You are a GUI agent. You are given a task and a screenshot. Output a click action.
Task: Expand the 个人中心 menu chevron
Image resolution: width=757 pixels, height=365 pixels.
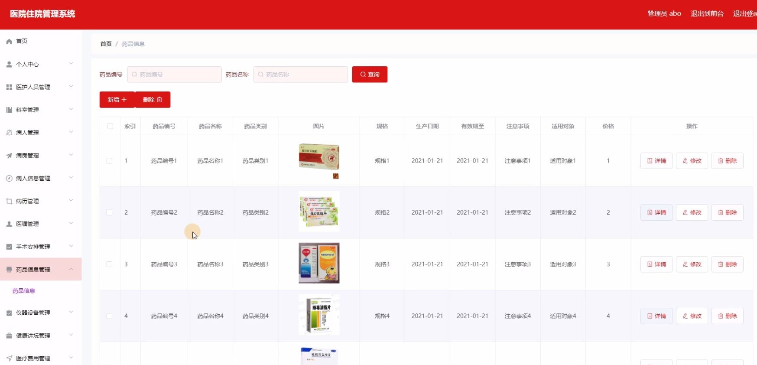[x=71, y=64]
